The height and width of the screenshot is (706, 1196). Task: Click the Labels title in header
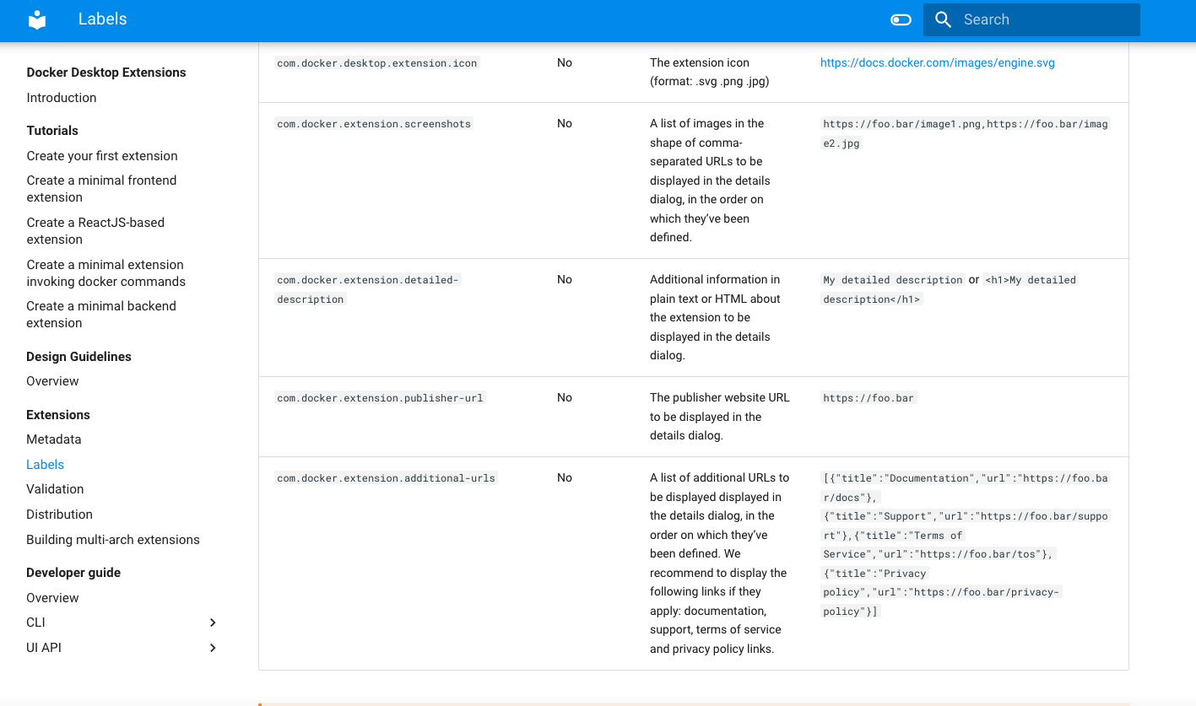(x=103, y=19)
